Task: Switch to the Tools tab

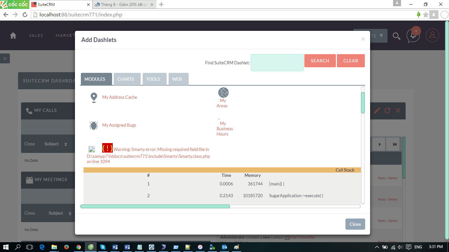Action: point(154,79)
